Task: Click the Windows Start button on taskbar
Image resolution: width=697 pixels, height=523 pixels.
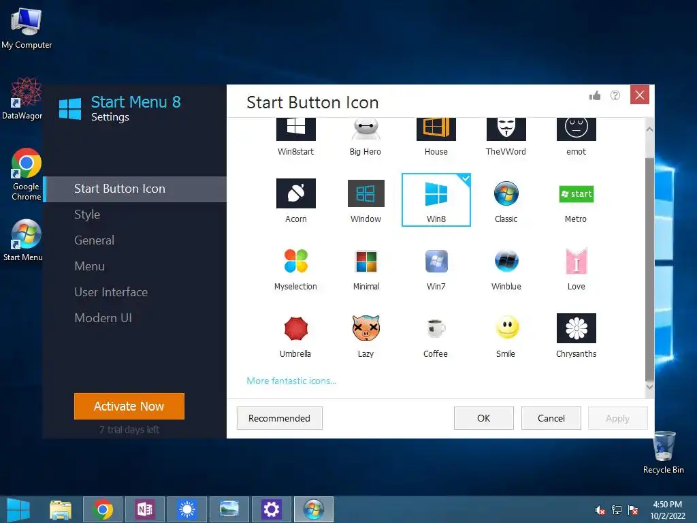Action: (18, 509)
